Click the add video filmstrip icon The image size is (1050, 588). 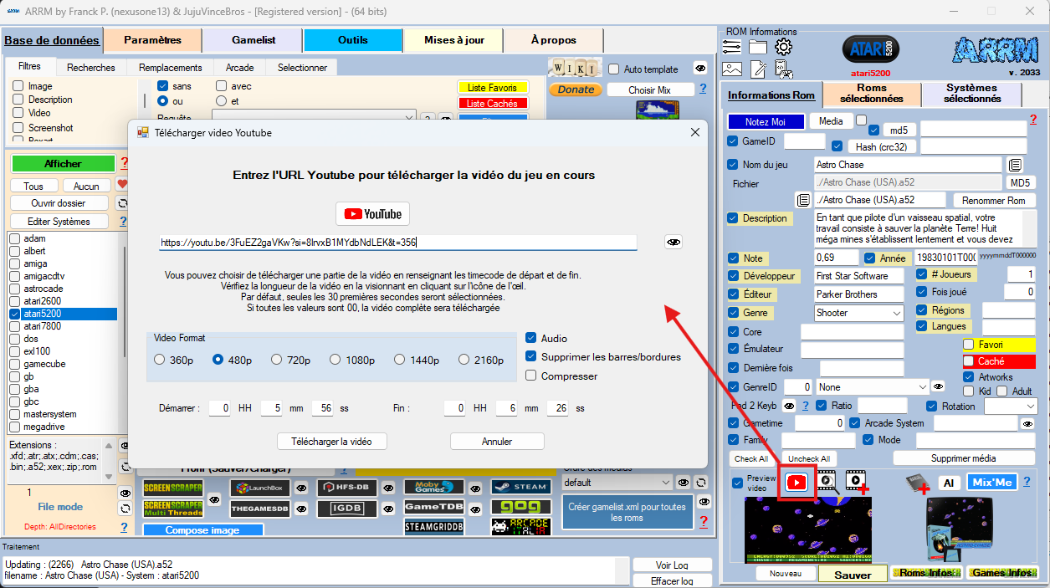tap(855, 481)
